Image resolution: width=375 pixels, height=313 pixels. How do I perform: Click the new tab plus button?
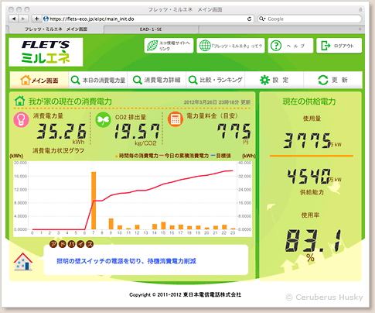point(360,29)
